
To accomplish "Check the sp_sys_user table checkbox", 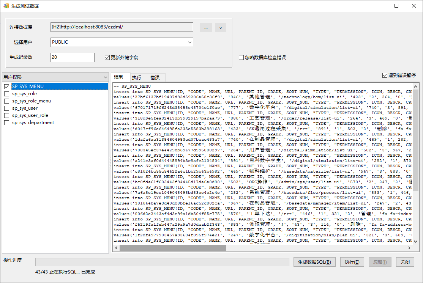I will (x=7, y=108).
